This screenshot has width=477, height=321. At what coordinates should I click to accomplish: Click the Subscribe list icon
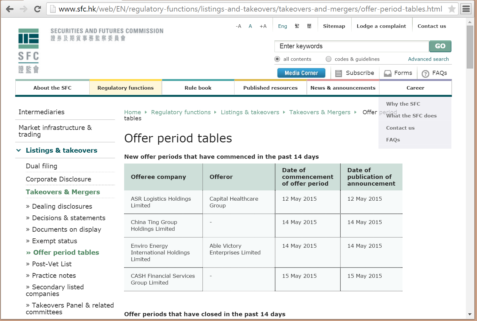click(x=338, y=73)
